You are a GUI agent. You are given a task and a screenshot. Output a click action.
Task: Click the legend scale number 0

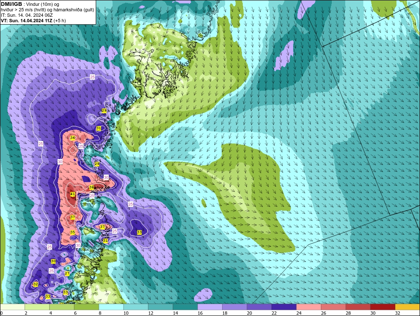[x=2, y=313]
